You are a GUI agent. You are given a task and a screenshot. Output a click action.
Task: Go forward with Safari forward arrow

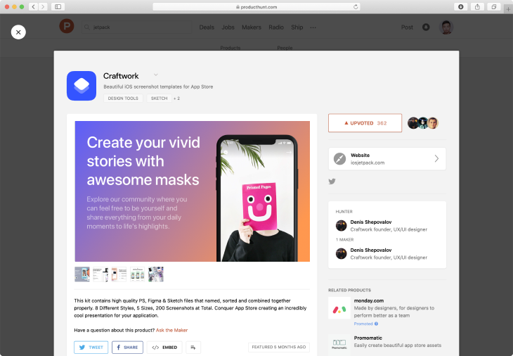(43, 6)
